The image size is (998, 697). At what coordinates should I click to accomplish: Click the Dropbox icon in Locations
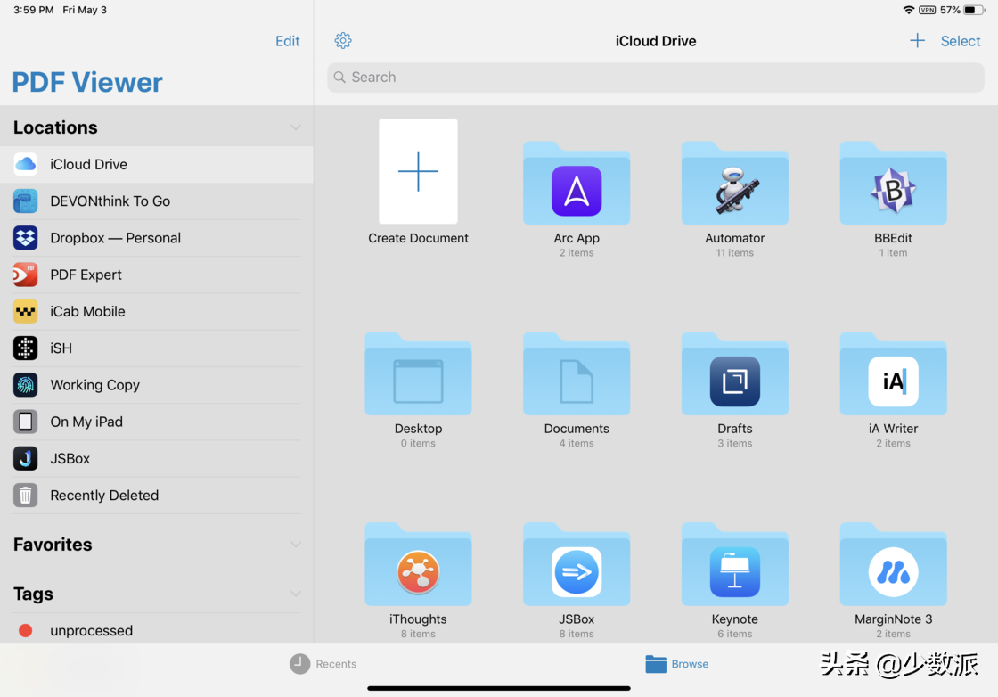pos(26,238)
